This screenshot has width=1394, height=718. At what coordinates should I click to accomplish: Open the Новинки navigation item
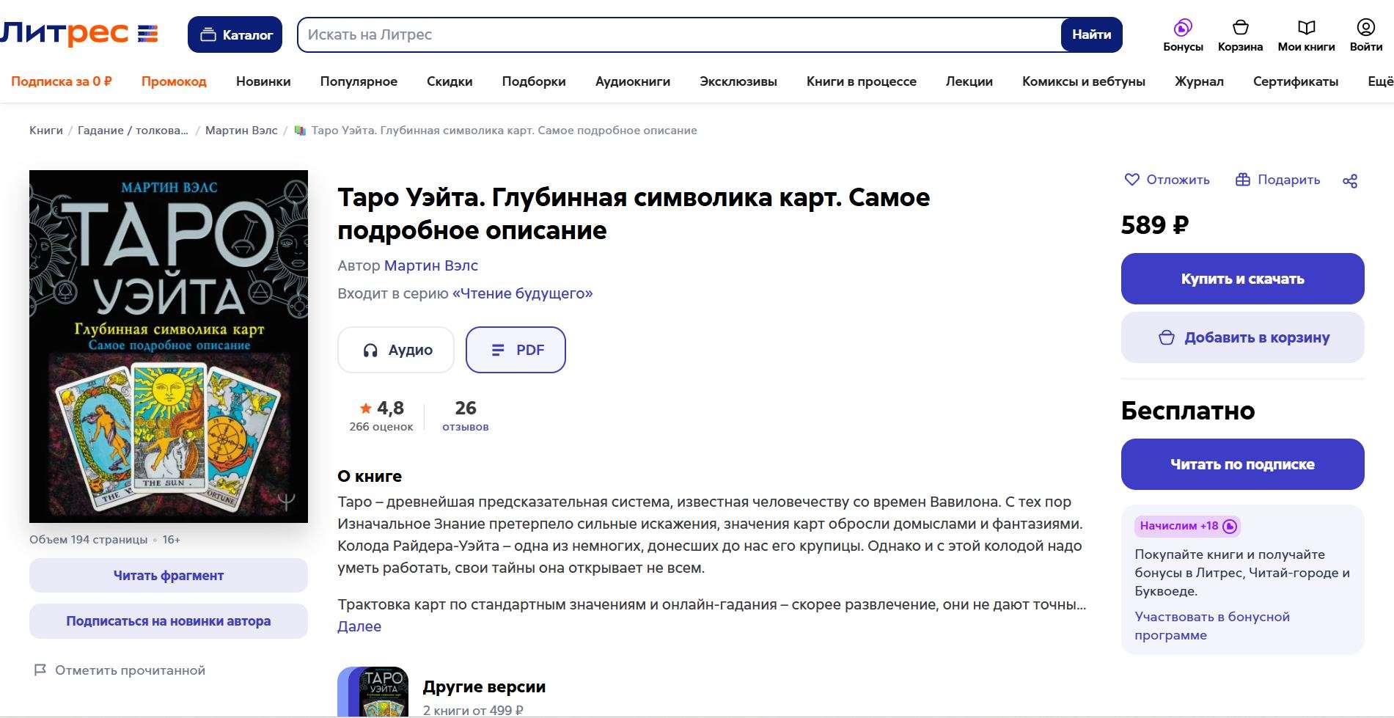click(263, 81)
